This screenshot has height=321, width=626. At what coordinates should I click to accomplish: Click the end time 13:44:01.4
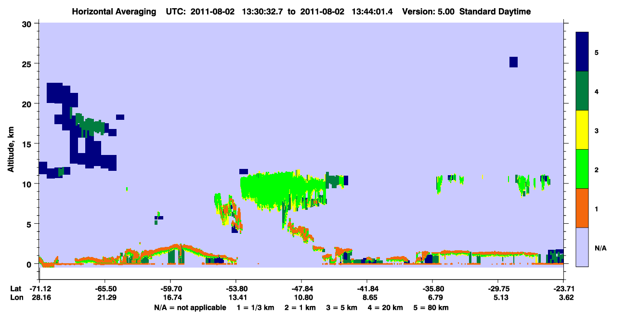pyautogui.click(x=372, y=12)
